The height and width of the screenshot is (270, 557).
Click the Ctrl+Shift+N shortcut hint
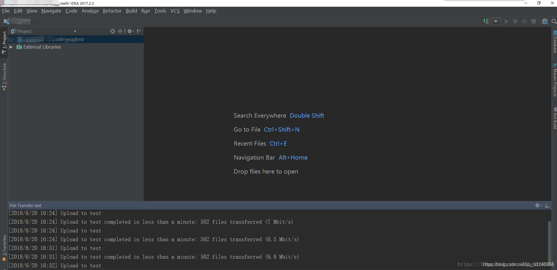[x=282, y=130]
